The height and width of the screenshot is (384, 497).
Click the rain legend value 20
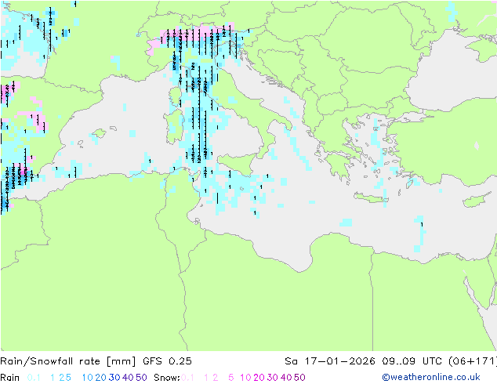pos(101,378)
